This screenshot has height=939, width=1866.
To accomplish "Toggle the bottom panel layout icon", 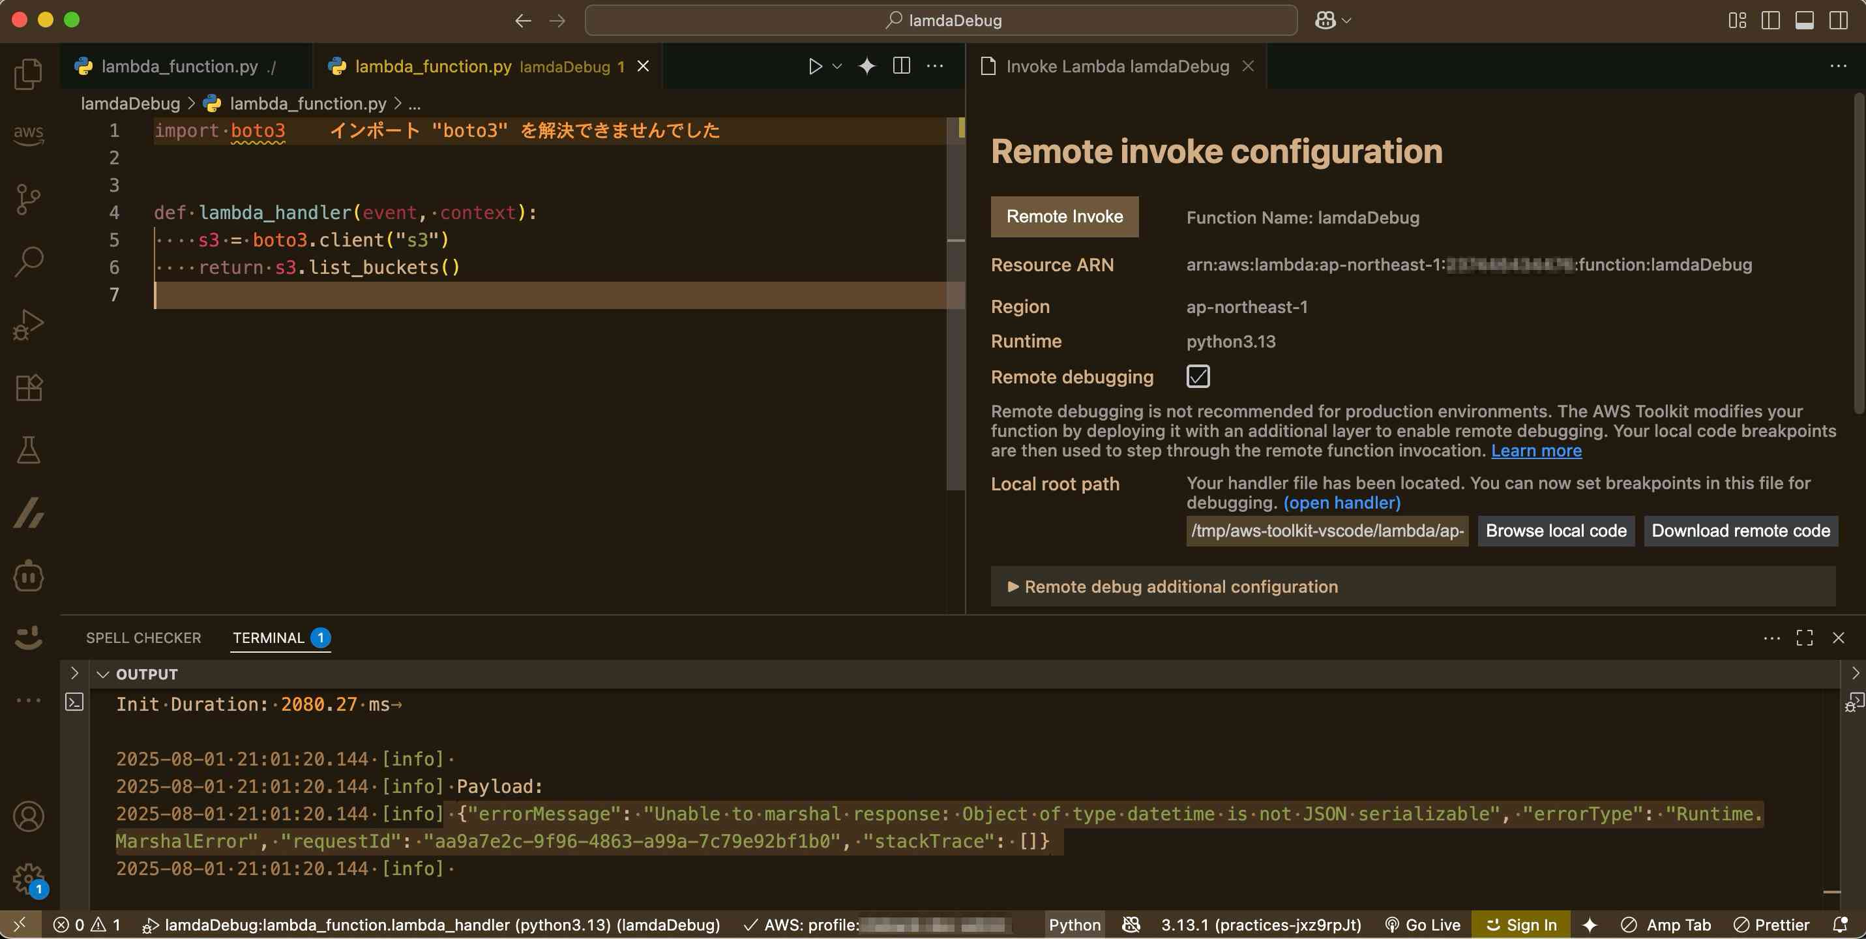I will (1803, 20).
